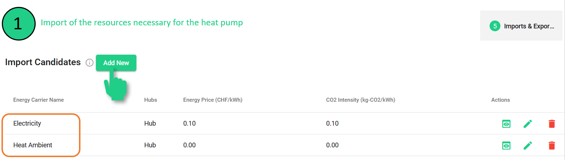Click the Hubs column header
The width and height of the screenshot is (565, 160).
pos(151,100)
